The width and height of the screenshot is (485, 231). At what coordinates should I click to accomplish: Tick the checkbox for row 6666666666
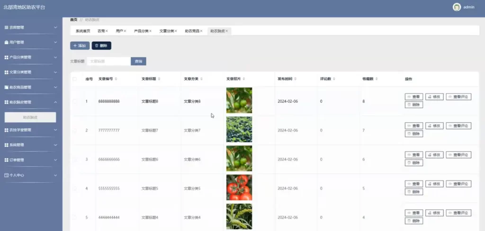[x=74, y=159]
